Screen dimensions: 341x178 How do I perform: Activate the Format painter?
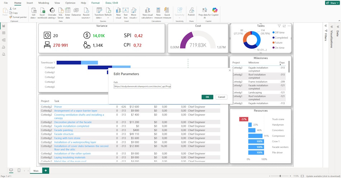pos(18,17)
